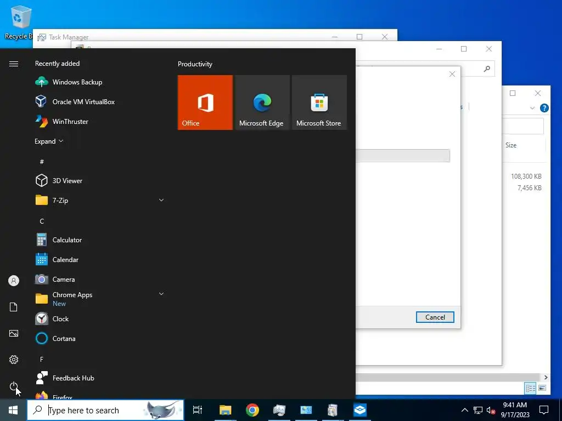The image size is (562, 421).
Task: Click the Power button in Start
Action: [x=14, y=386]
